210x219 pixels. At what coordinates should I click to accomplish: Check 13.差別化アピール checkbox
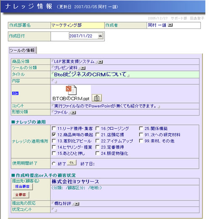[54, 141]
